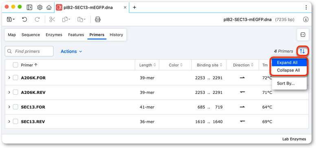This screenshot has height=148, width=316.
Task: Choose Collapse All from menu
Action: tap(289, 70)
